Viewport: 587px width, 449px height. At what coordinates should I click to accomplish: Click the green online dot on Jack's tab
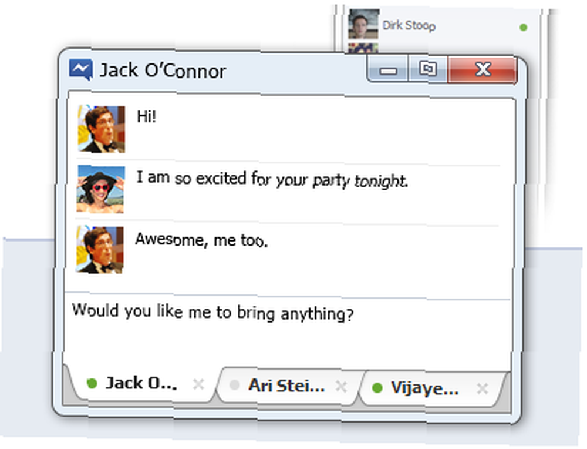pyautogui.click(x=92, y=383)
